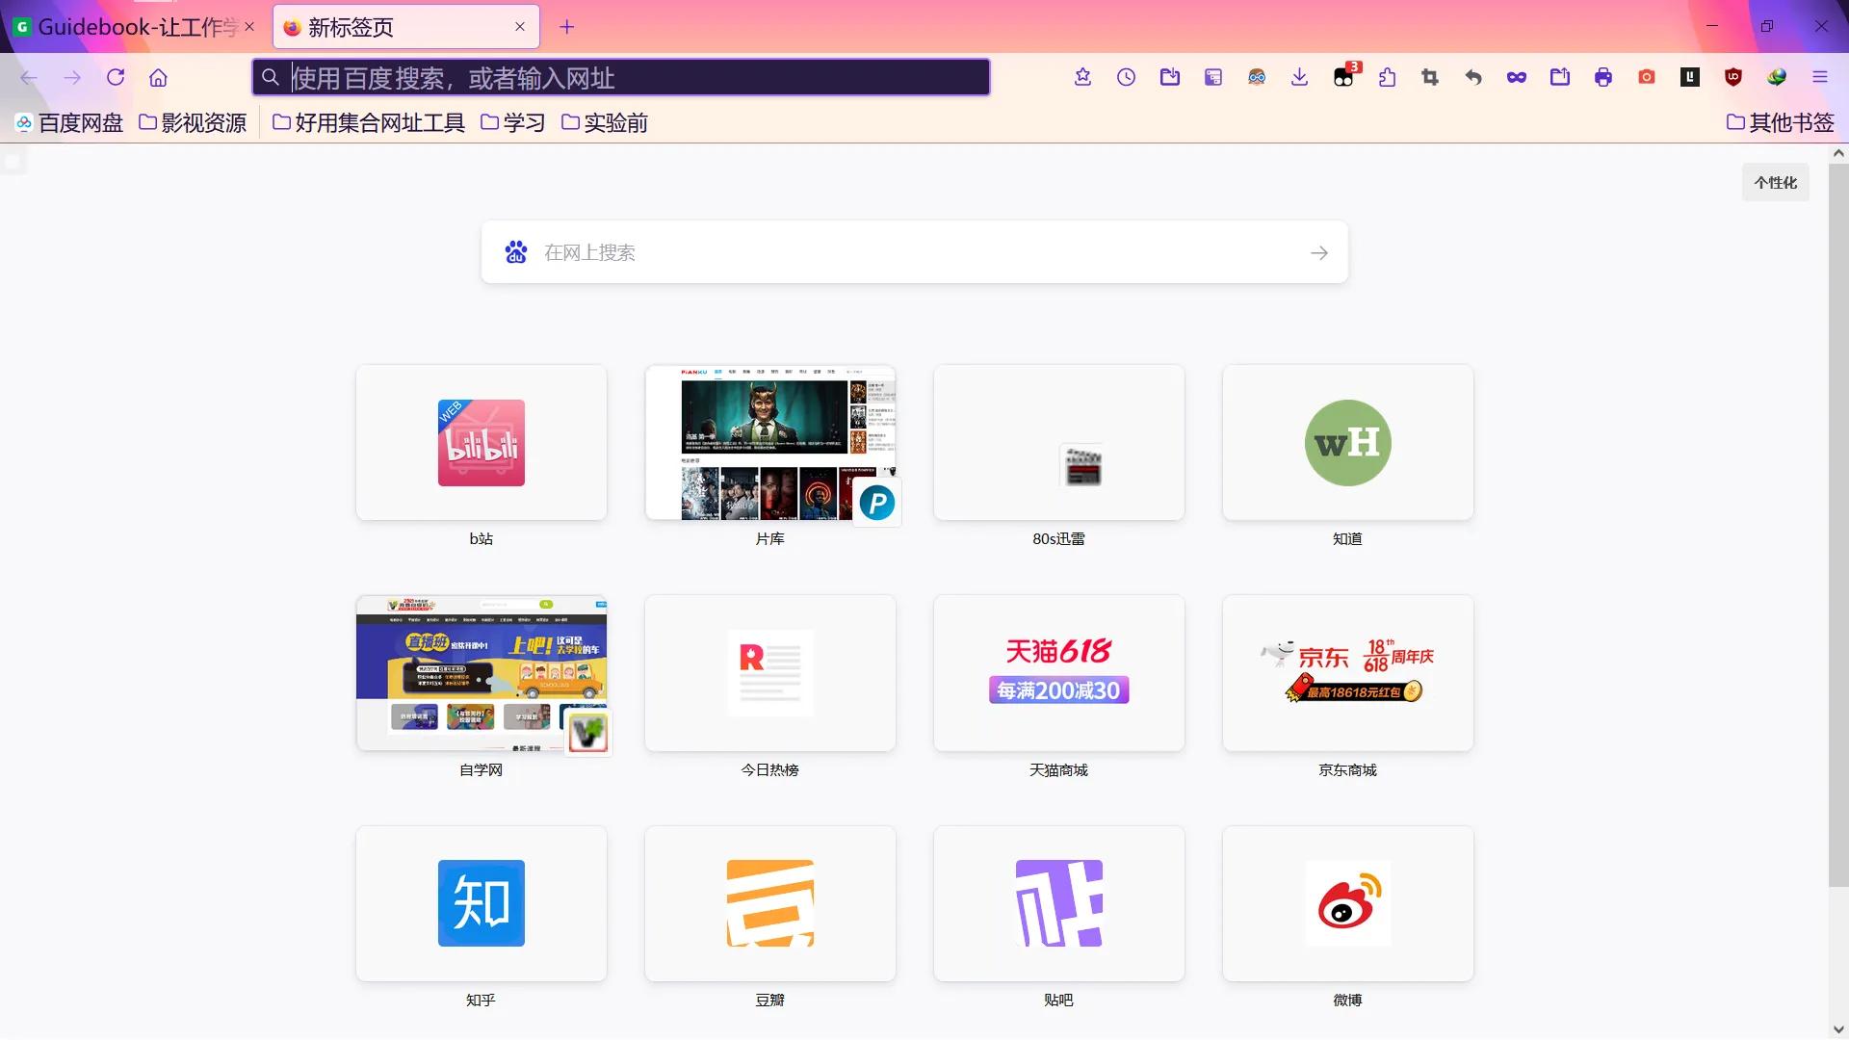Click the search submit arrow in Baidu box
The width and height of the screenshot is (1849, 1040).
(x=1318, y=252)
